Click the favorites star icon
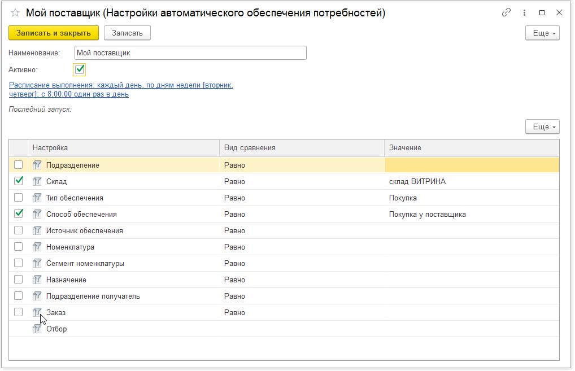This screenshot has width=575, height=371. pos(15,13)
